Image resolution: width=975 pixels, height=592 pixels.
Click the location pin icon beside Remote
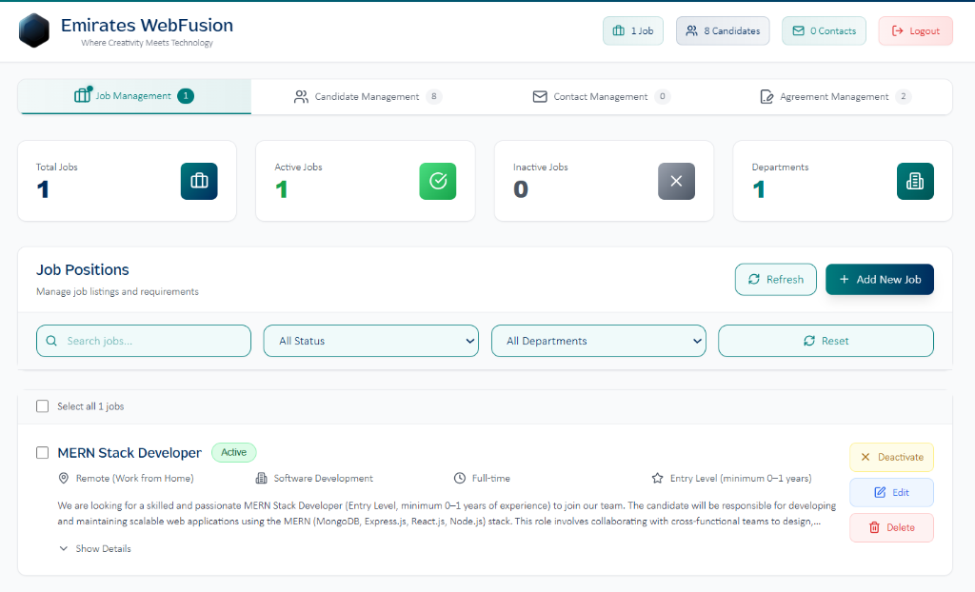pos(64,478)
